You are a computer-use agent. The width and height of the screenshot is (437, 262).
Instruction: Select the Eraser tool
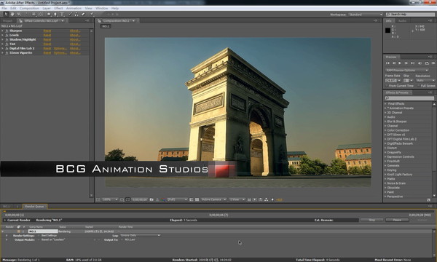pos(83,14)
